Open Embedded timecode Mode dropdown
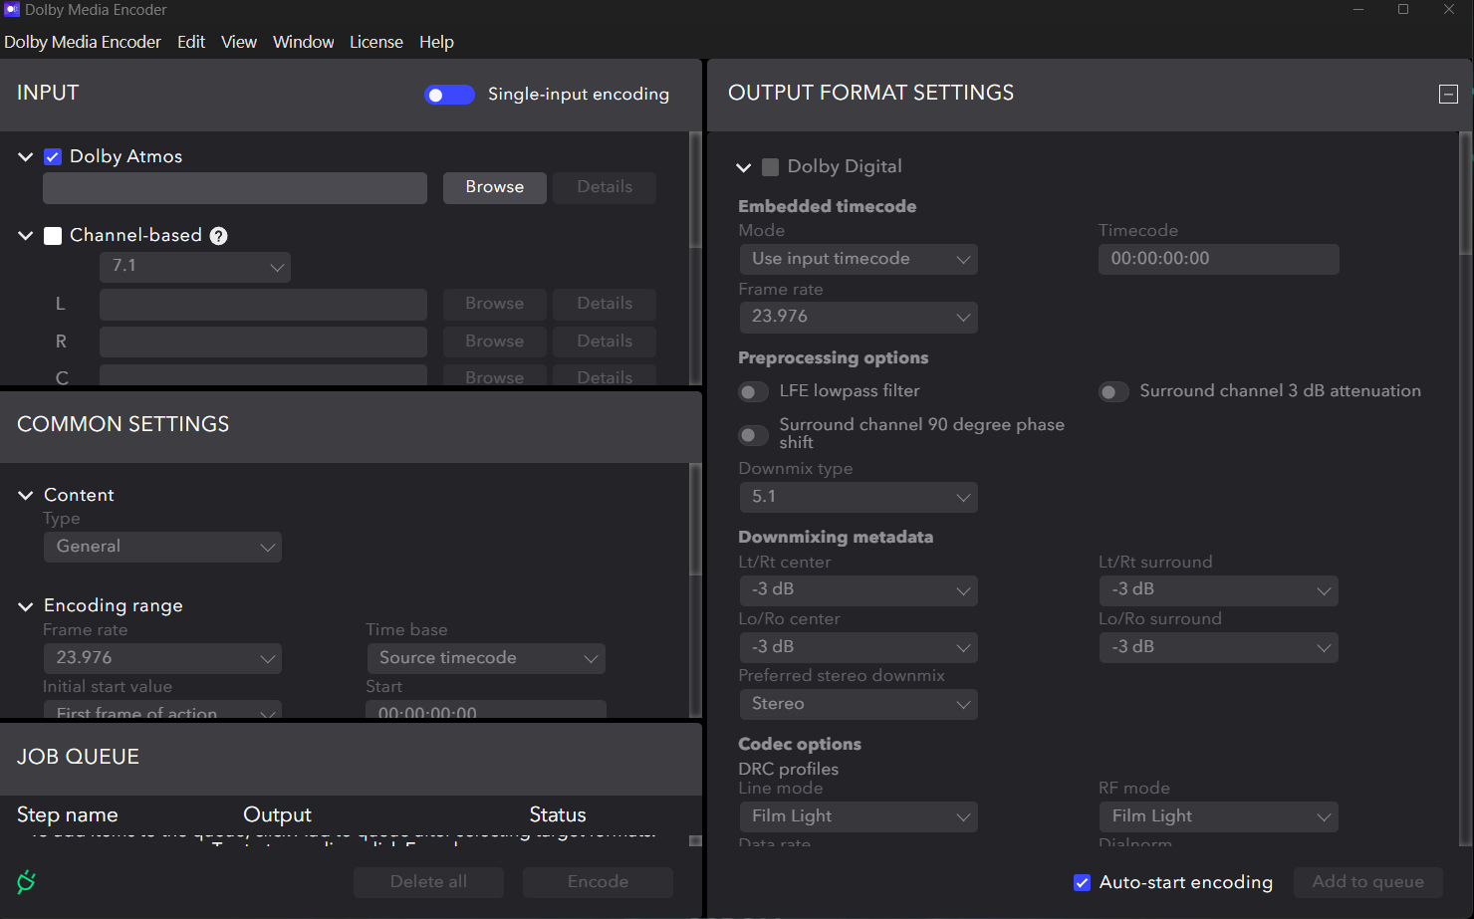The image size is (1474, 919). coord(858,259)
